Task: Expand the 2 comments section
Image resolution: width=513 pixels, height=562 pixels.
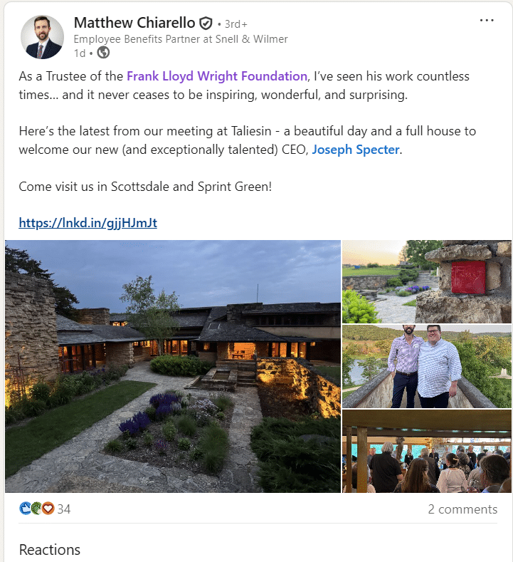Action: tap(462, 509)
